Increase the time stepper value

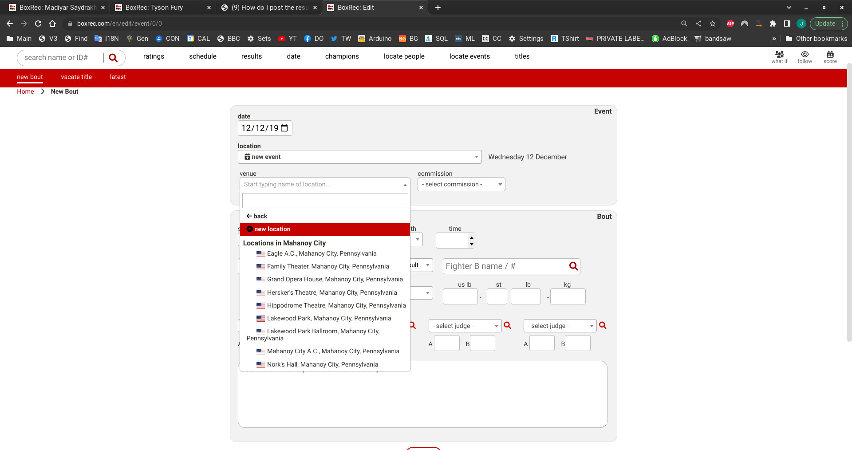click(472, 237)
